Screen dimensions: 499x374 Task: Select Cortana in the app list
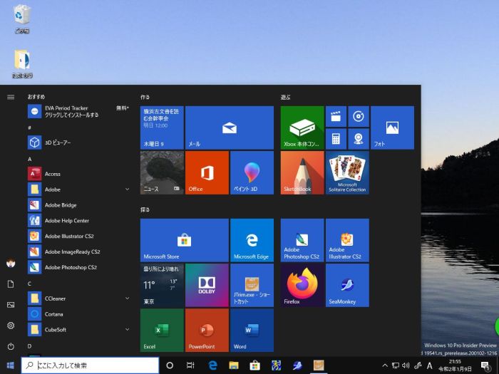(53, 314)
